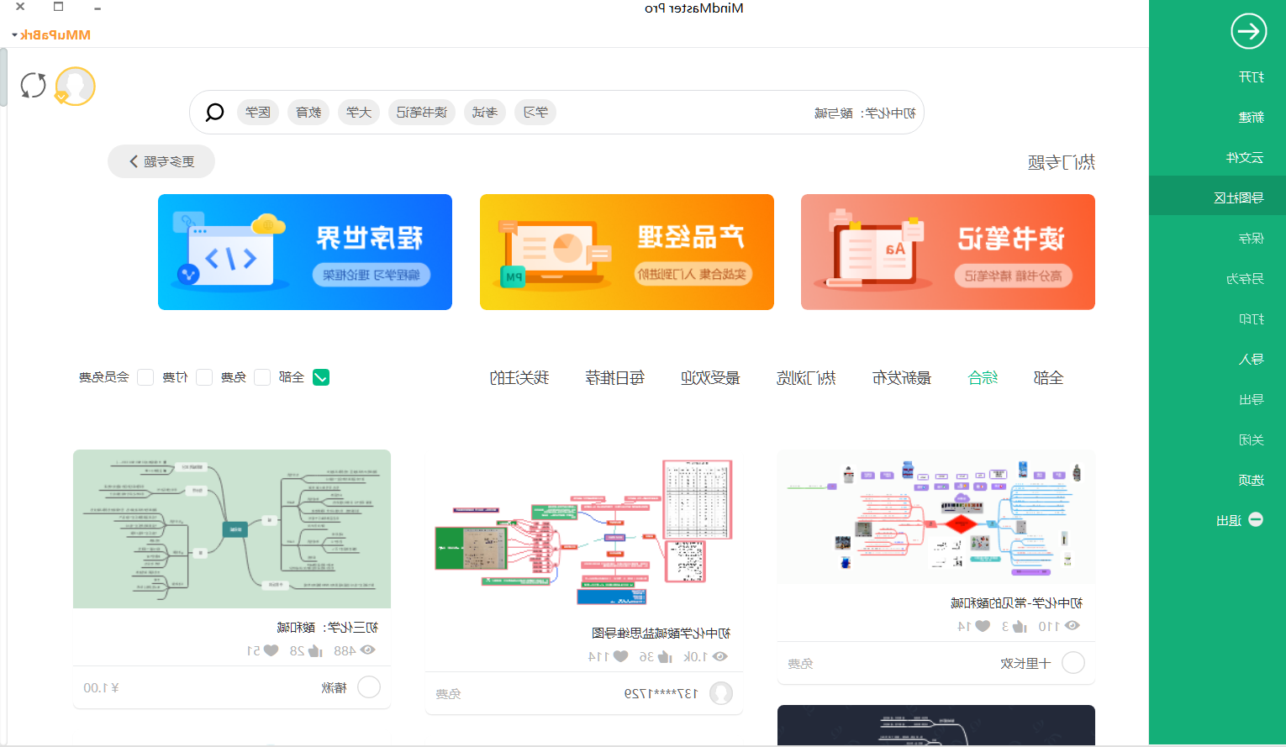This screenshot has height=747, width=1286.
Task: Click the 读书笔记 search tag
Action: click(422, 112)
